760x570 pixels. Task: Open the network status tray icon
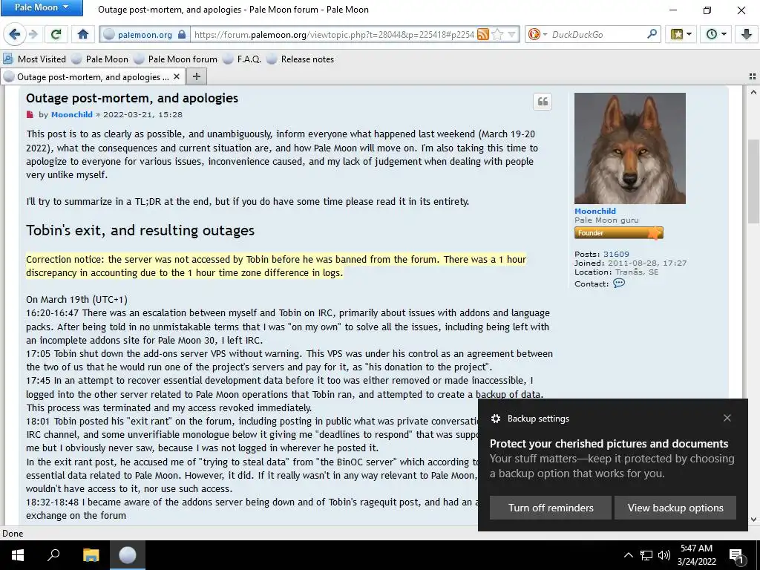646,555
